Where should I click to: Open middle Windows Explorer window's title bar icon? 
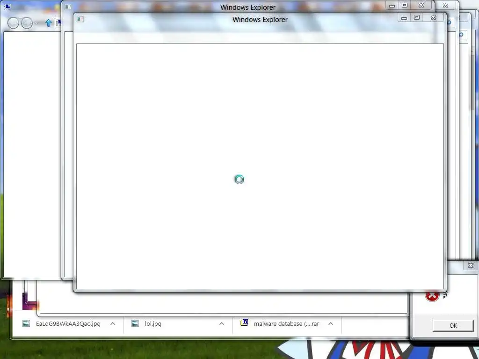point(68,7)
